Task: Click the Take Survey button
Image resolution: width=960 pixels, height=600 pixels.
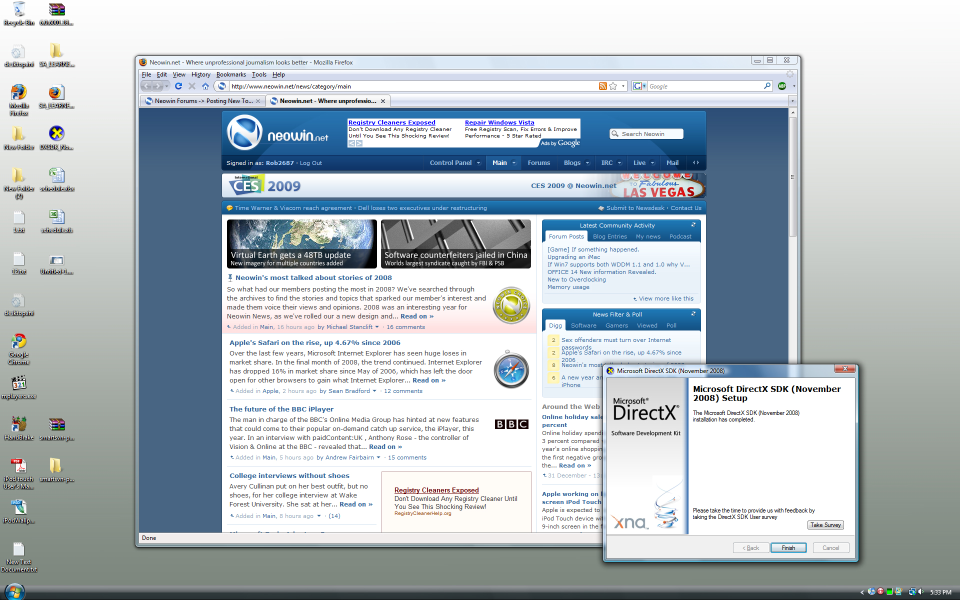Action: tap(825, 524)
